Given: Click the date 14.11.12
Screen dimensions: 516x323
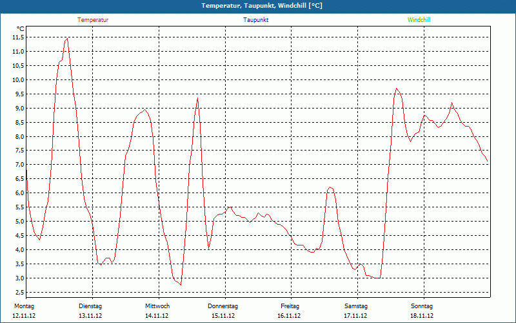Looking at the screenshot, I should pyautogui.click(x=157, y=316).
